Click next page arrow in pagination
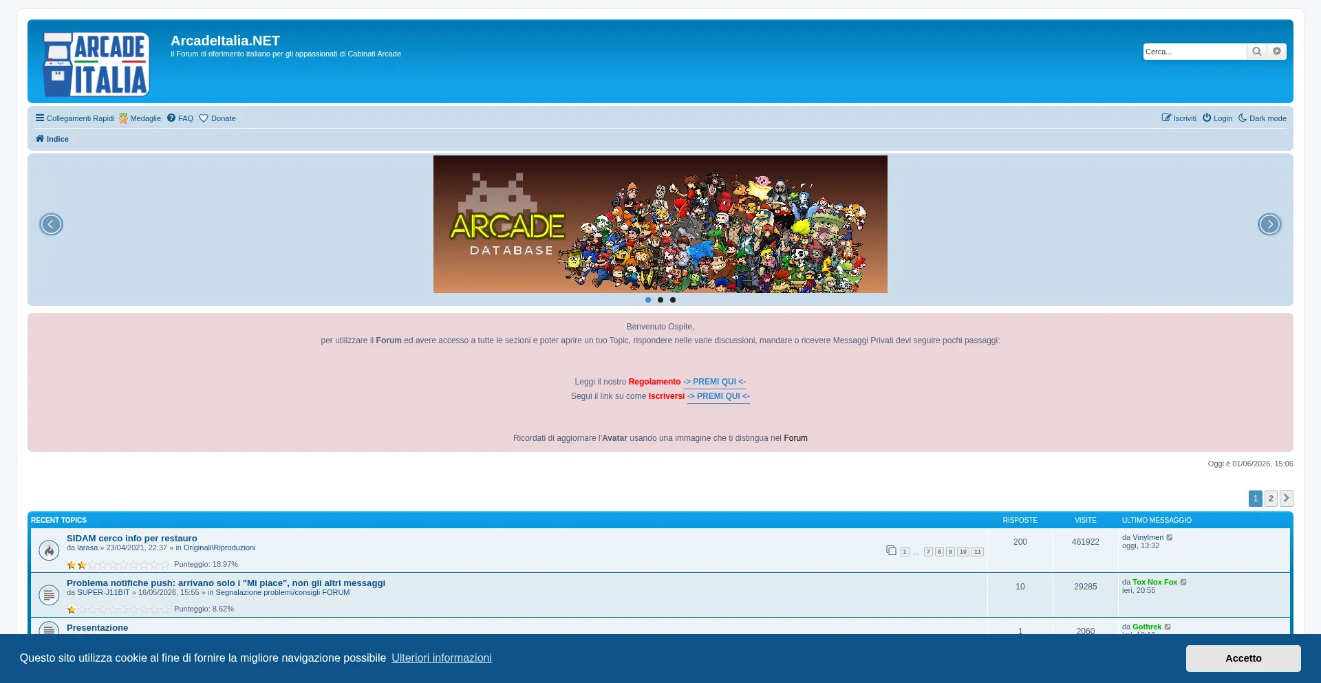 [1287, 499]
